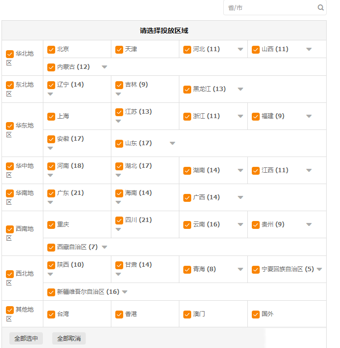Open the 黑龙江 (13) dropdown arrow

click(240, 89)
